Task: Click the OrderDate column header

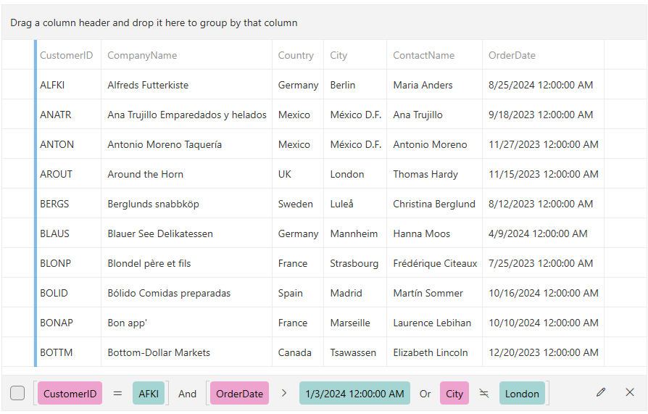Action: click(x=512, y=55)
